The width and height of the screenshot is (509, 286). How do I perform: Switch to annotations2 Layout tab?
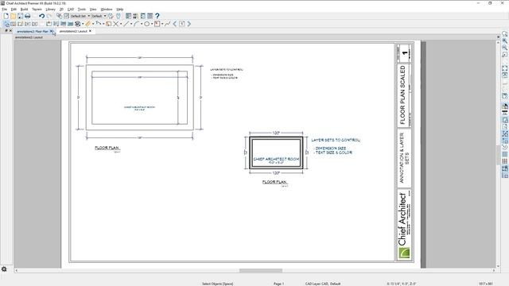point(73,32)
